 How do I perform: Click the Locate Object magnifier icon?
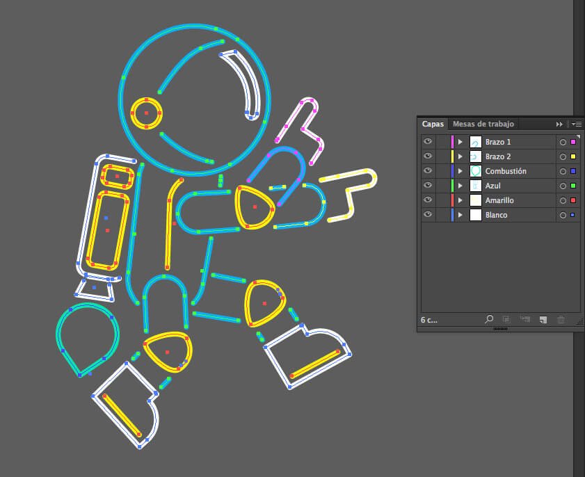click(489, 319)
